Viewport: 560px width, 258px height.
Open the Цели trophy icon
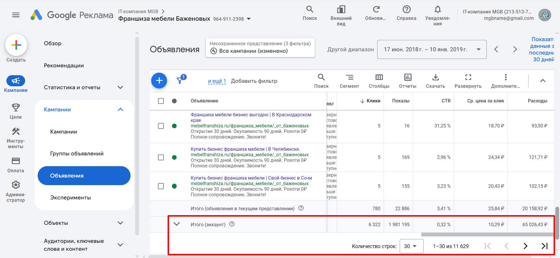(x=16, y=107)
